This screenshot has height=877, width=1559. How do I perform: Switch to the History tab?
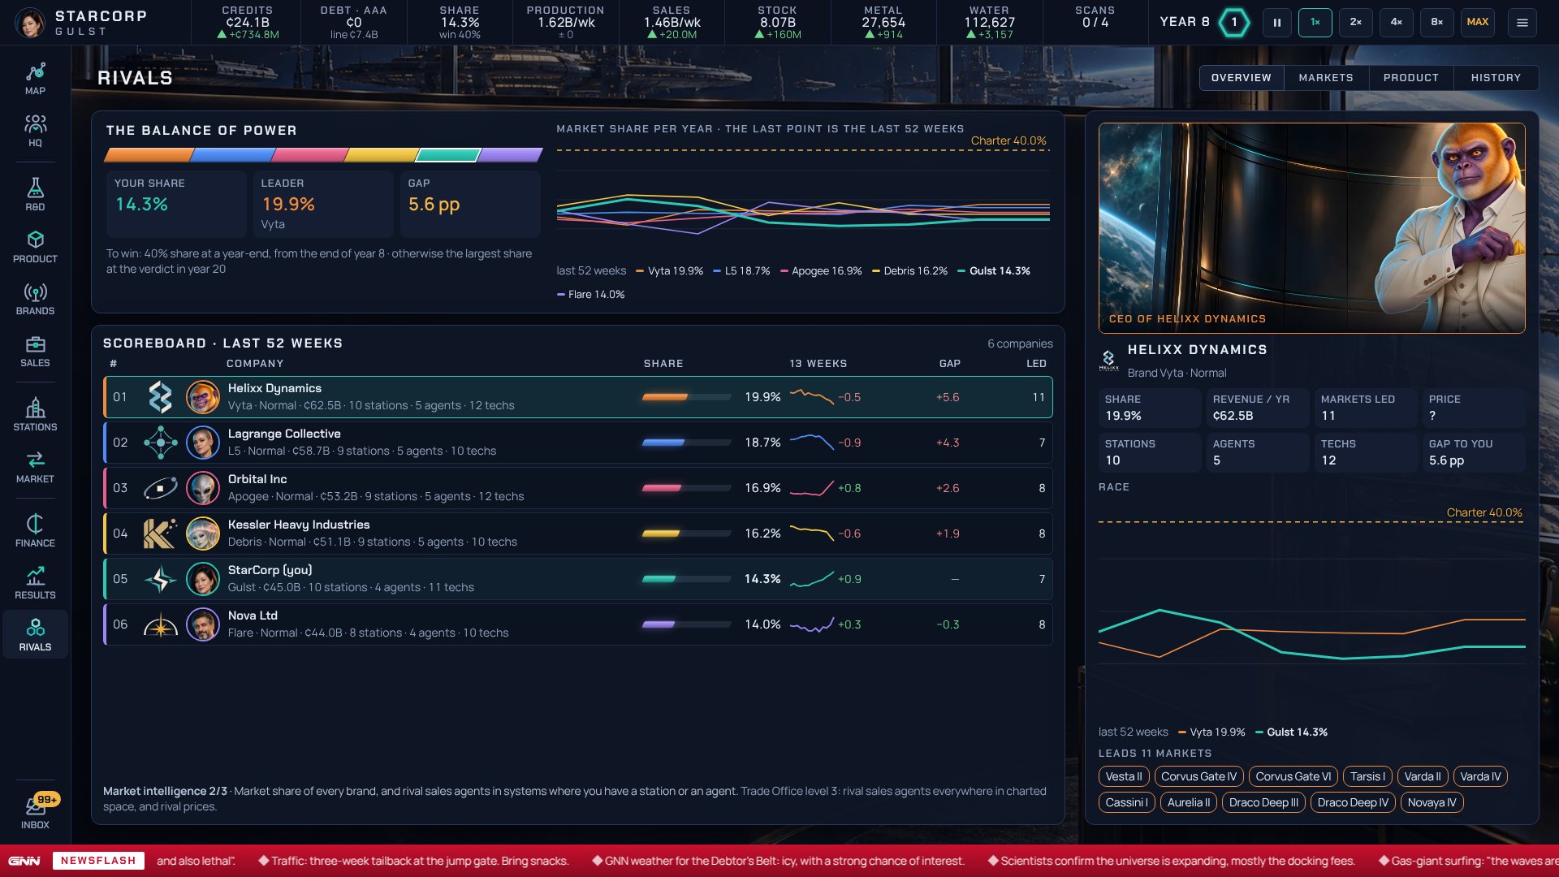click(1496, 78)
